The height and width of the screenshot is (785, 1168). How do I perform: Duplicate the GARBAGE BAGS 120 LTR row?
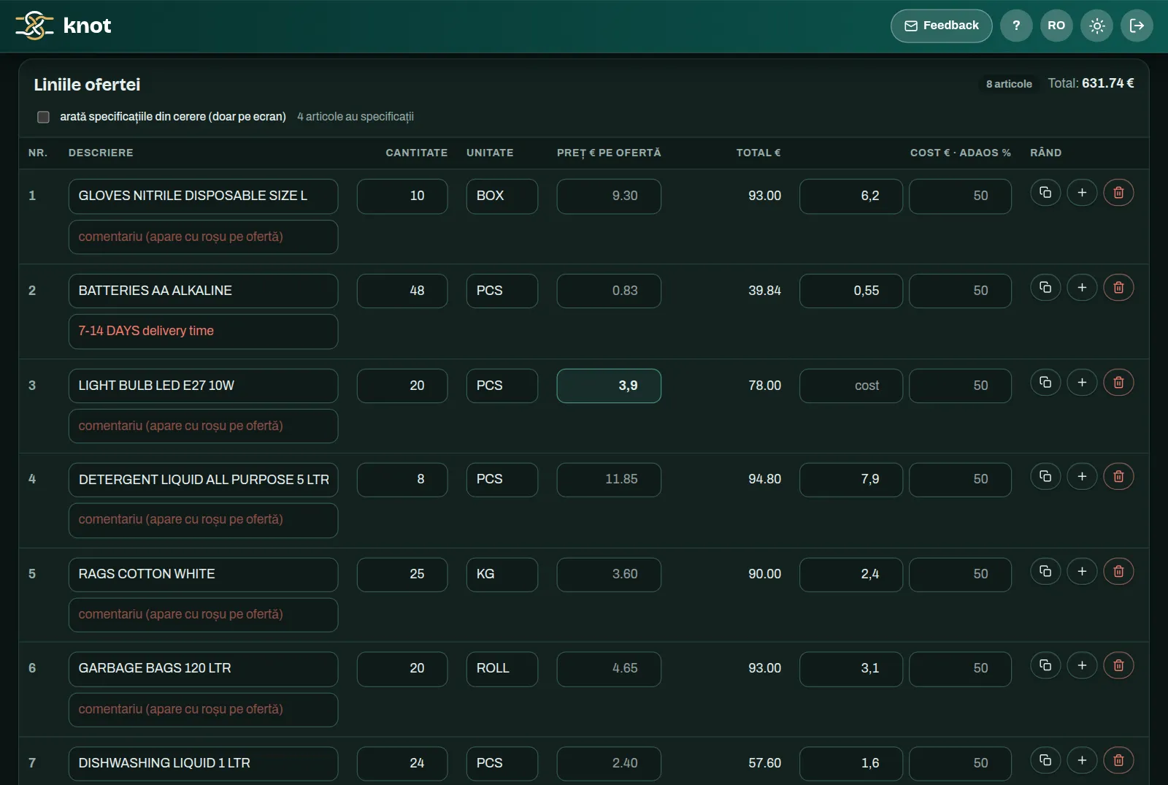(x=1045, y=665)
